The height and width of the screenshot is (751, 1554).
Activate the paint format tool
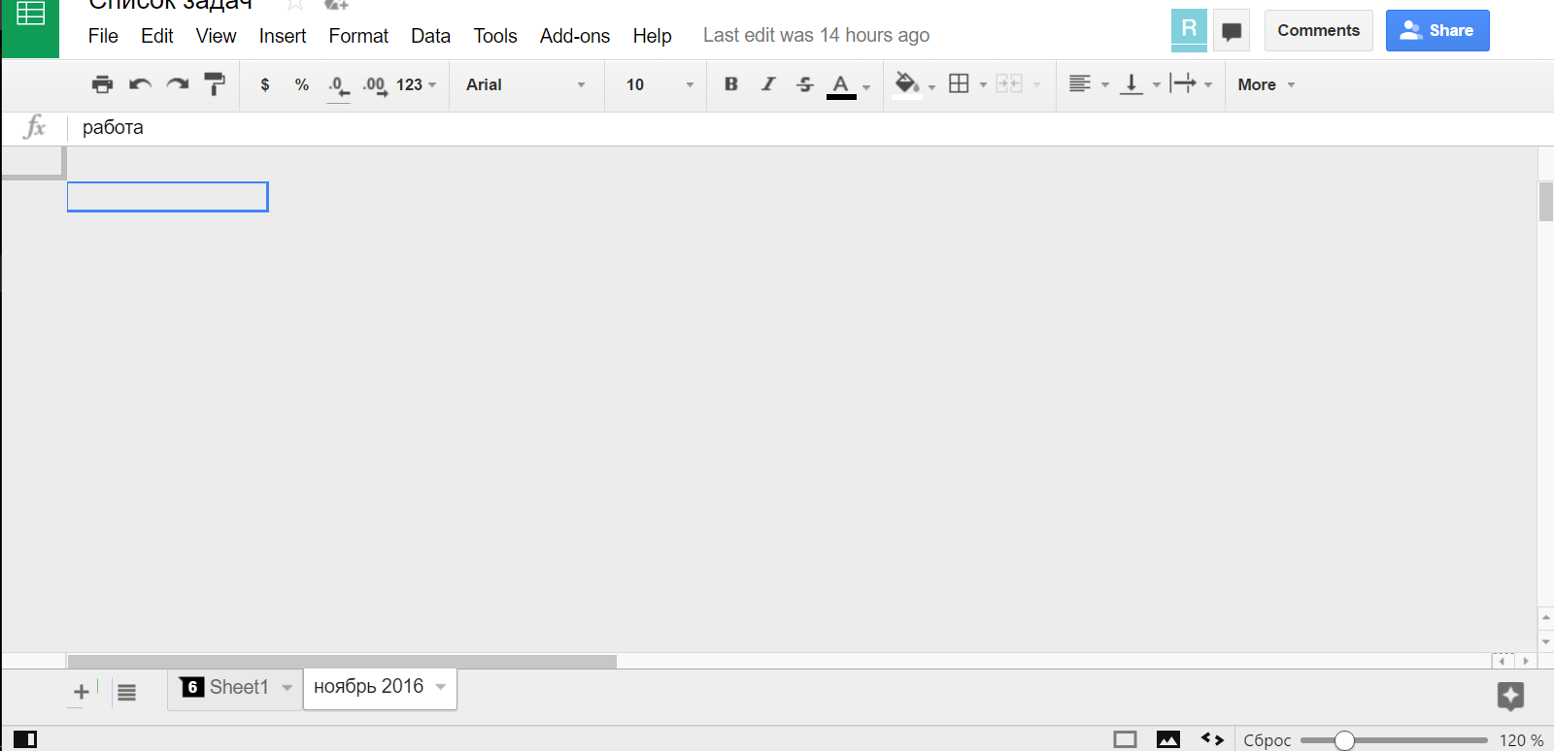[215, 84]
